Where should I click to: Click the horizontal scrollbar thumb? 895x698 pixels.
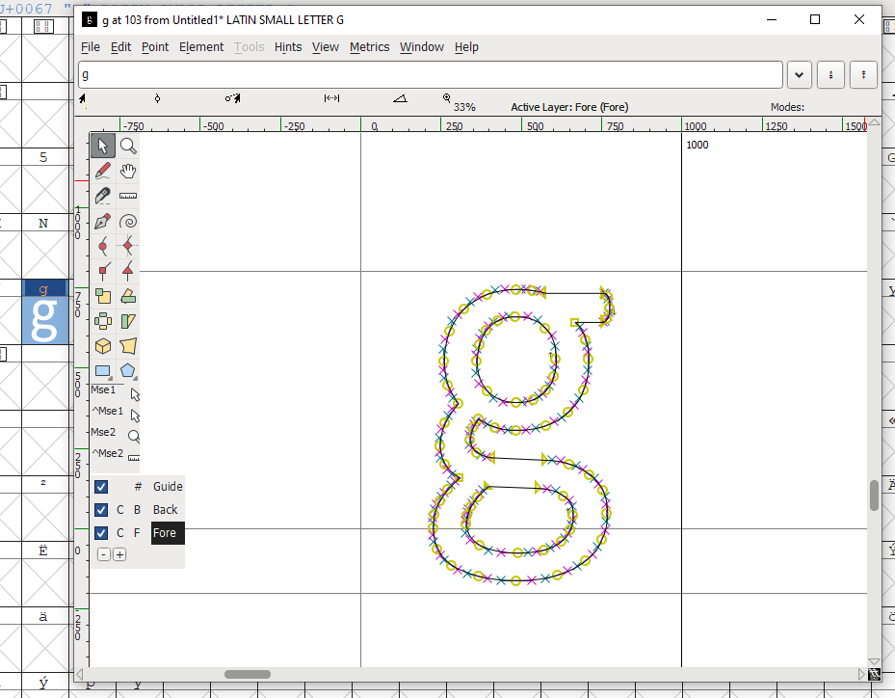click(248, 675)
